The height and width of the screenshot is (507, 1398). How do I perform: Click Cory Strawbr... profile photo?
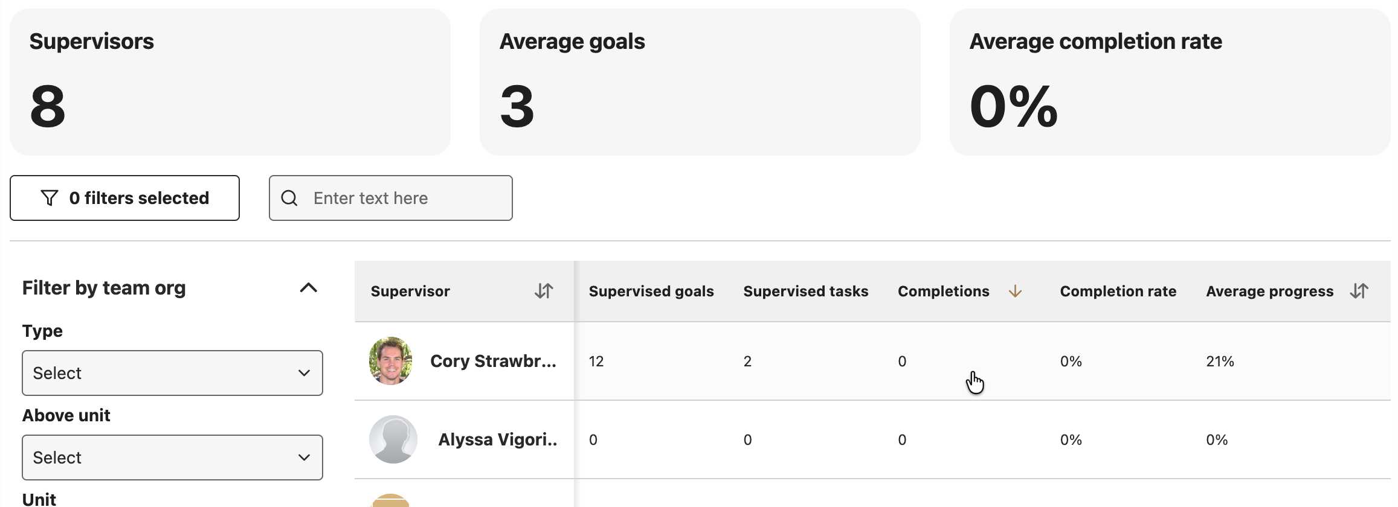391,361
